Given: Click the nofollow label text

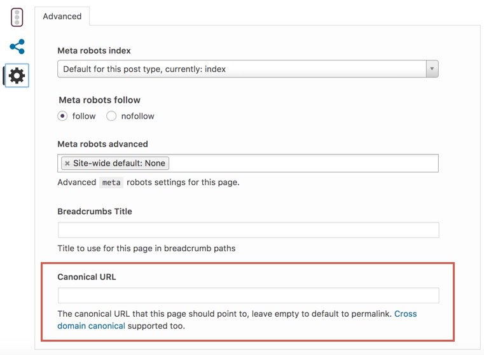Looking at the screenshot, I should click(x=137, y=116).
